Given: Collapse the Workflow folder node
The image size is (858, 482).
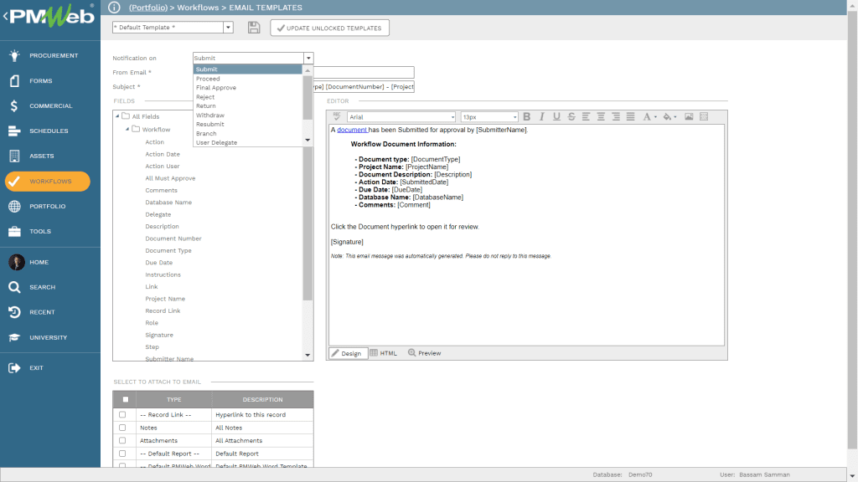Looking at the screenshot, I should 127,129.
